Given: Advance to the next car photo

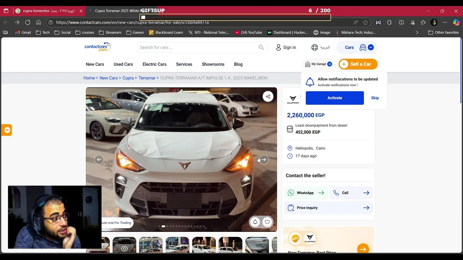Looking at the screenshot, I should pyautogui.click(x=264, y=160).
